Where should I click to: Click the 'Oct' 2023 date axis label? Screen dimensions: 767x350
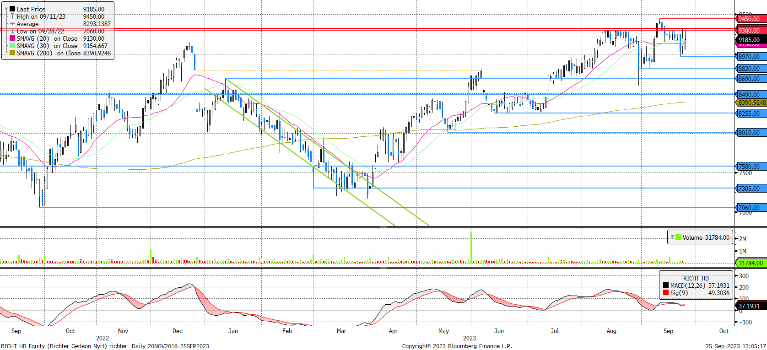click(724, 331)
